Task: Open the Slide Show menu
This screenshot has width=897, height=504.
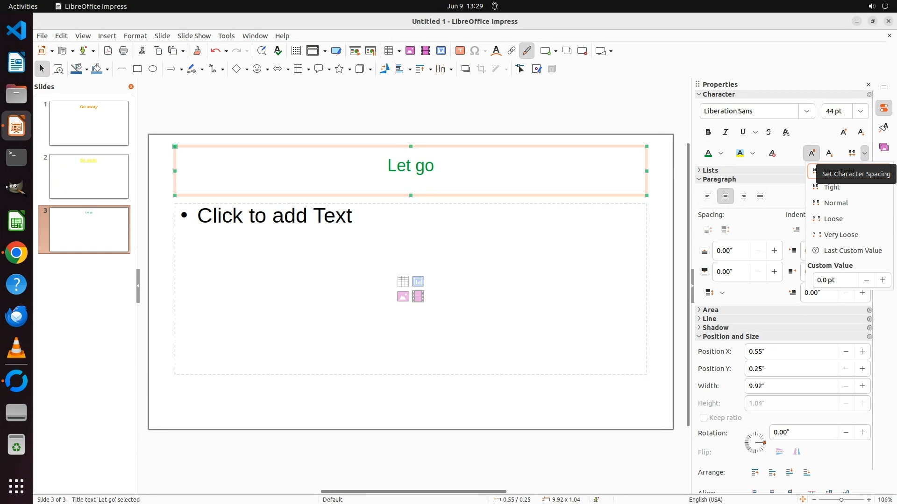Action: click(194, 36)
